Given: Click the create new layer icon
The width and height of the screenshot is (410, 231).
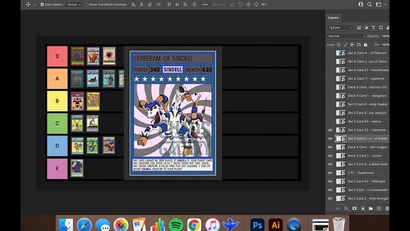Looking at the screenshot, I should click(379, 209).
